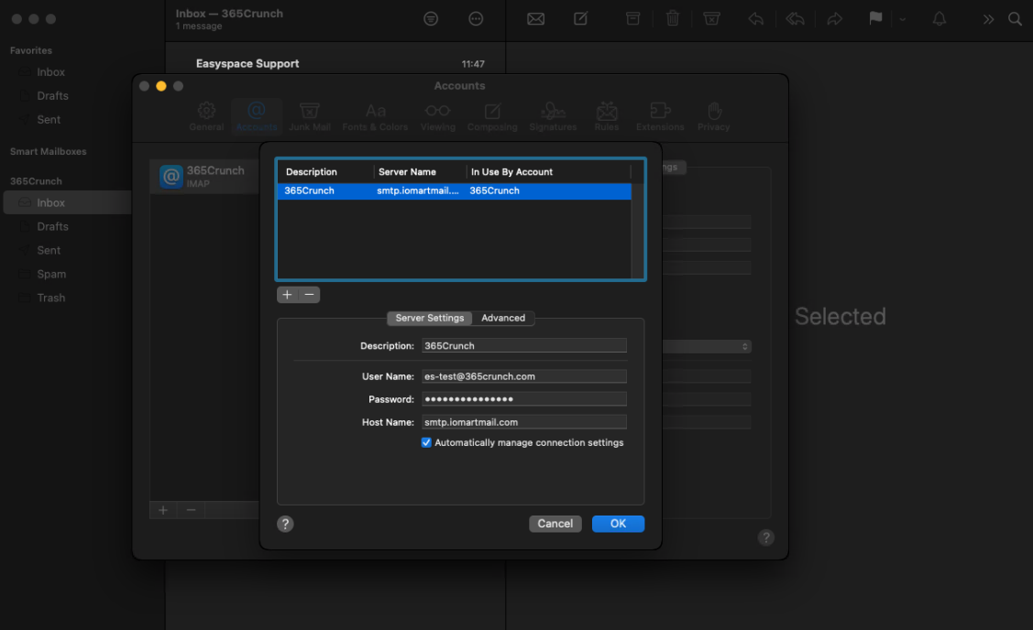Viewport: 1033px width, 630px height.
Task: Click the User Name input field
Action: click(523, 376)
